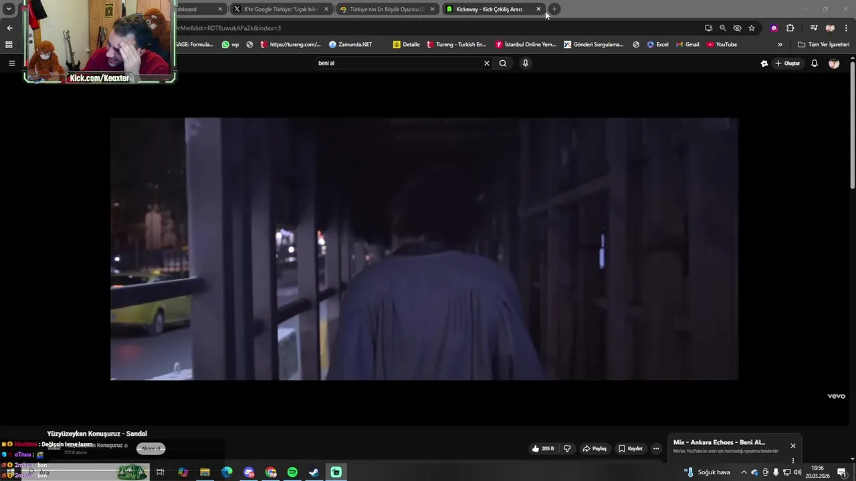Expand the system tray hidden icons chevron
Image resolution: width=856 pixels, height=481 pixels.
pos(744,472)
